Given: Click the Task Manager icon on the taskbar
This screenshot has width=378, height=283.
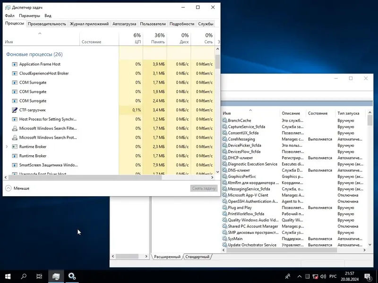Looking at the screenshot, I should coord(57,276).
